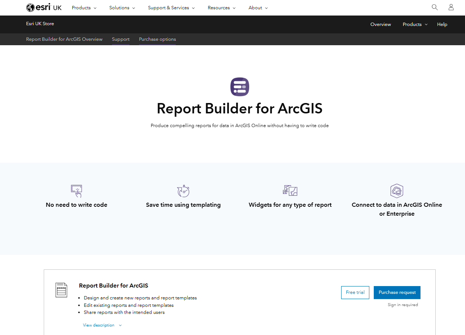
Task: Click the no-code touchscreen icon
Action: click(76, 191)
